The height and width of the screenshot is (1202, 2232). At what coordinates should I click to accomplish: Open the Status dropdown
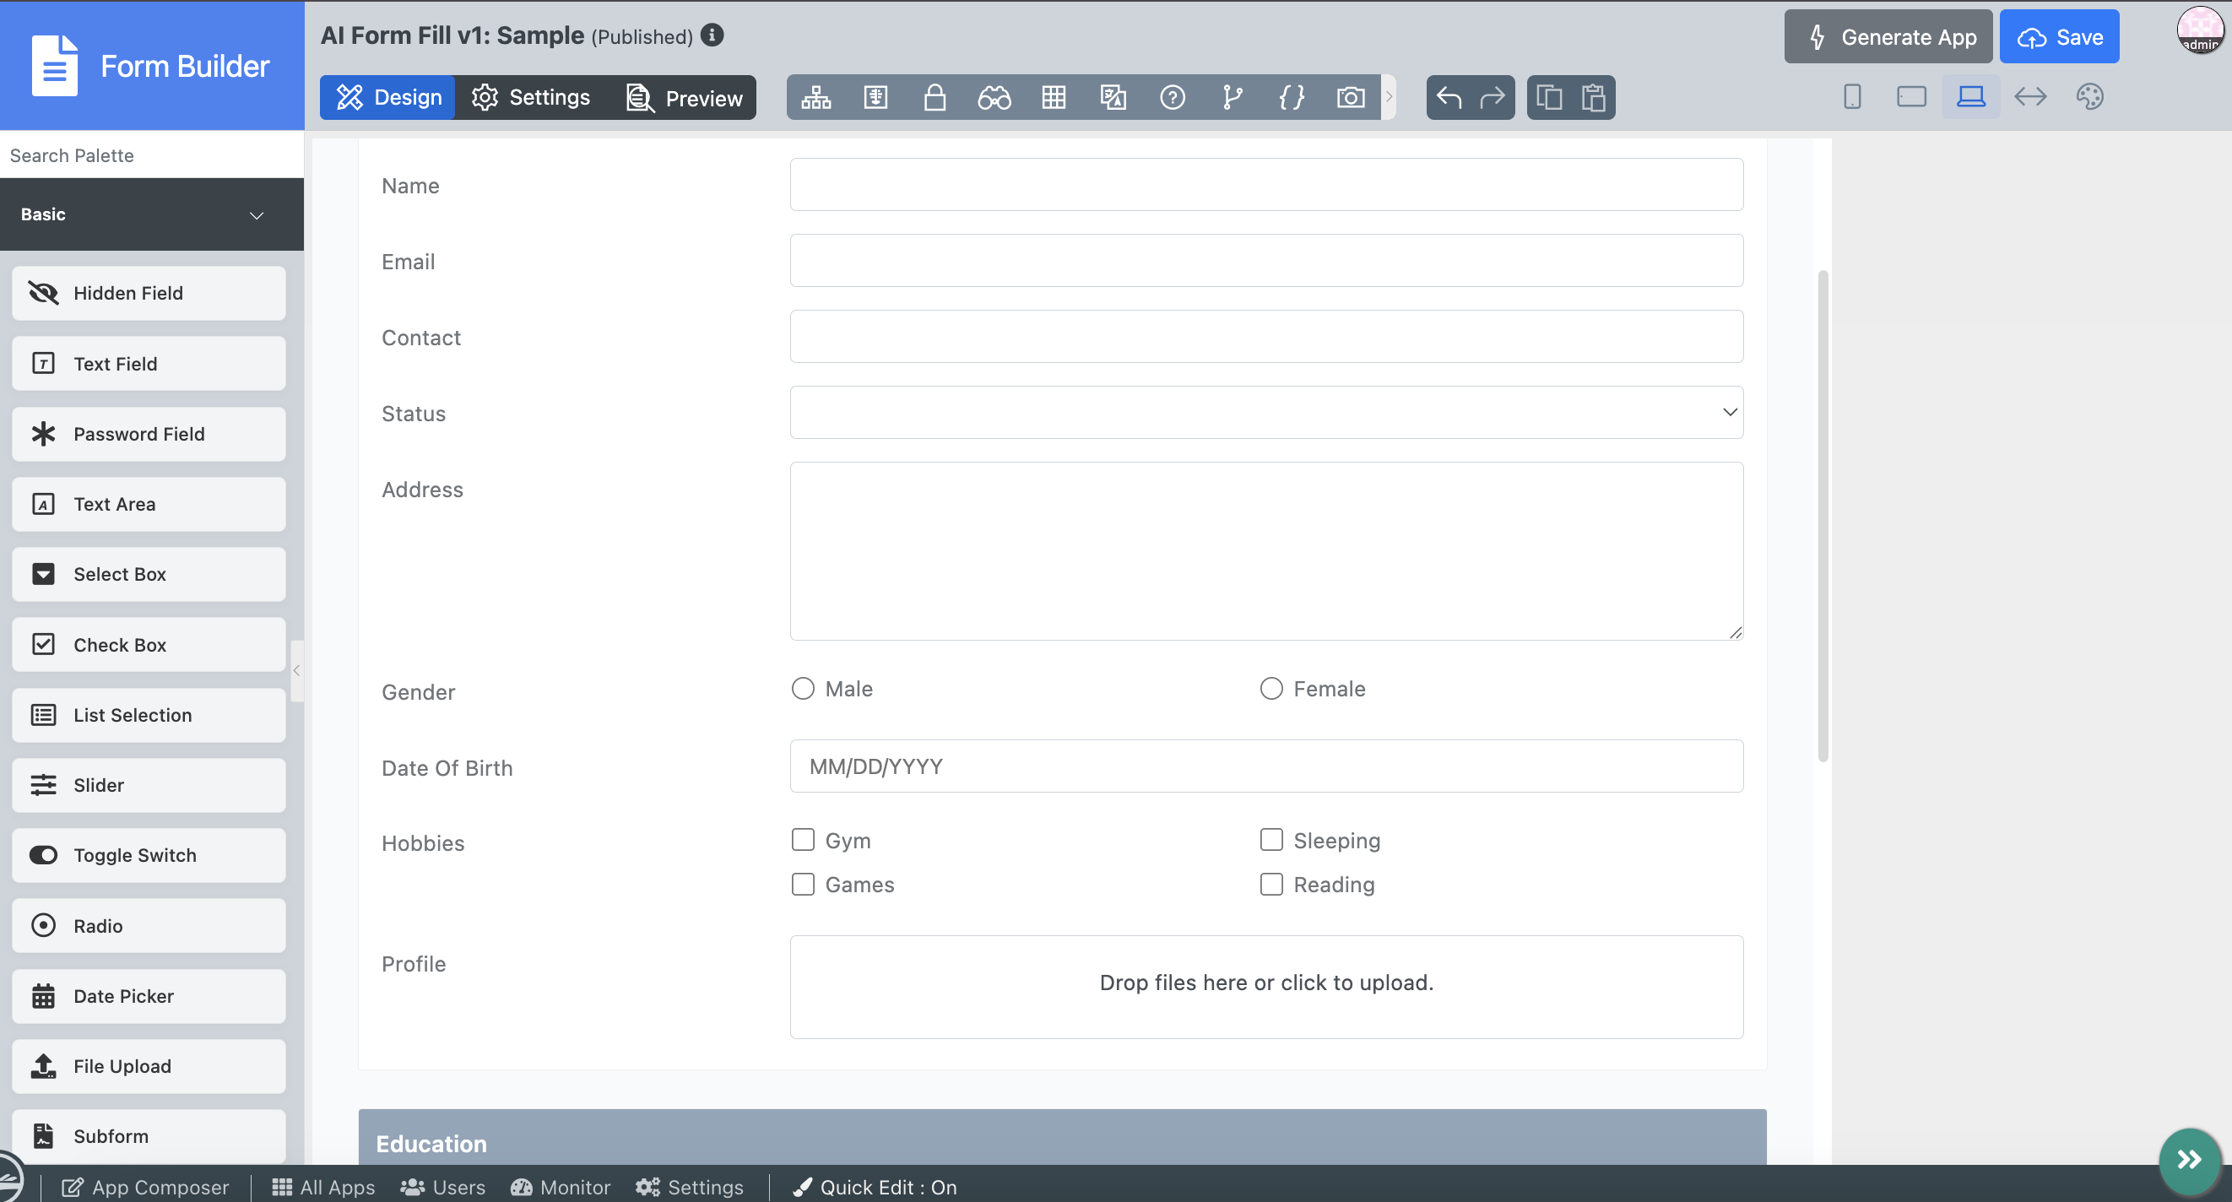click(1266, 413)
